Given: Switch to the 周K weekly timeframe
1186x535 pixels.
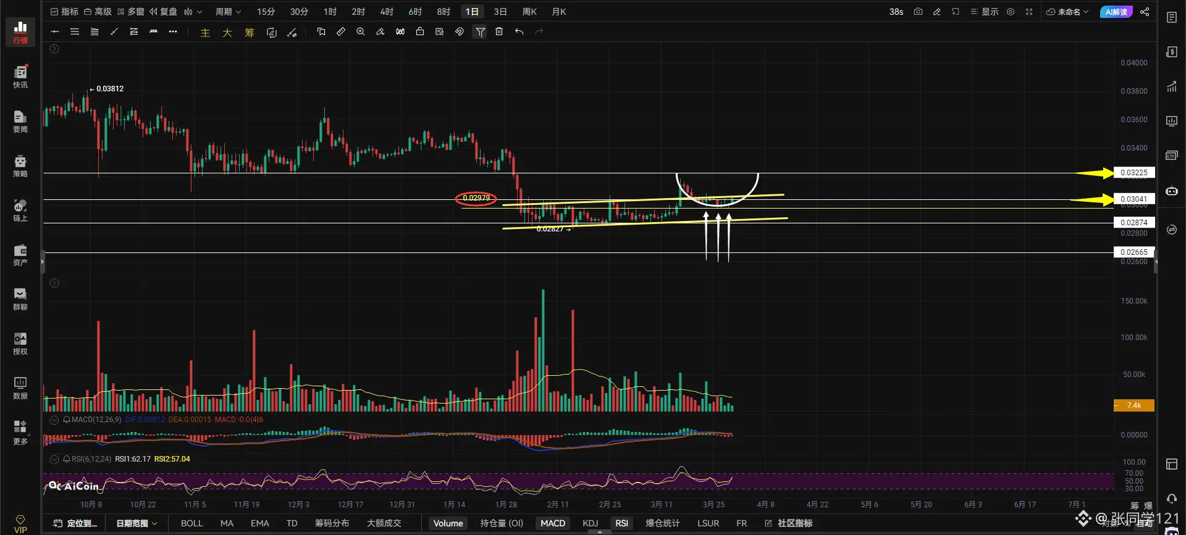Looking at the screenshot, I should (x=529, y=12).
